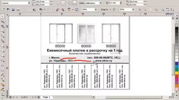
Task: Toggle dynamic guides icon beside Snap to
Action: tap(114, 10)
